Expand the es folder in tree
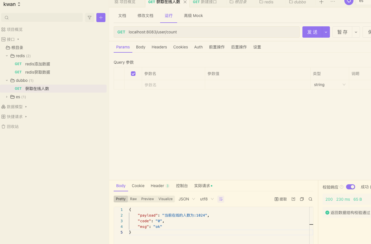The height and width of the screenshot is (244, 371). [7, 97]
